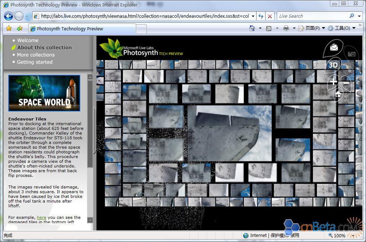The width and height of the screenshot is (366, 242).
Task: Open the recent pages dropdown arrow
Action: click(27, 16)
